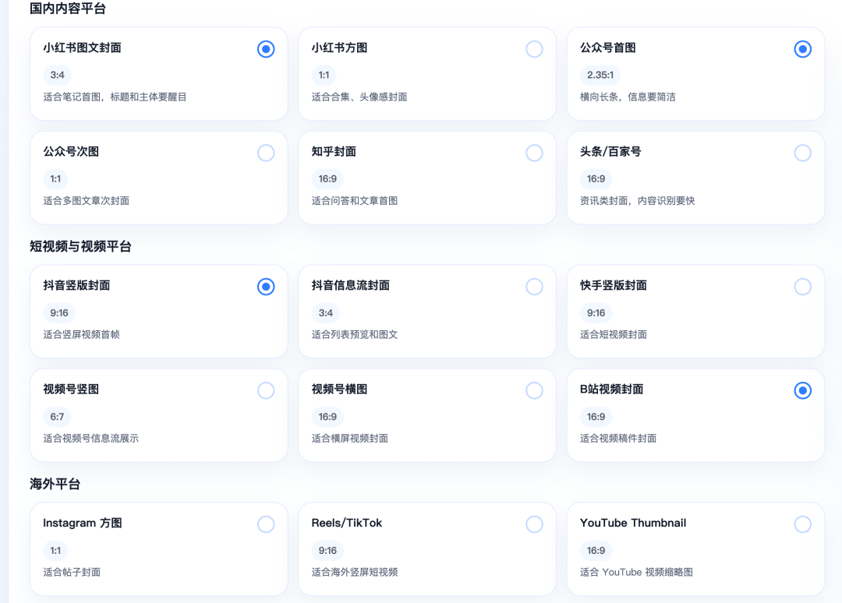Click the 小红书方图 card title
This screenshot has width=842, height=603.
tap(339, 48)
